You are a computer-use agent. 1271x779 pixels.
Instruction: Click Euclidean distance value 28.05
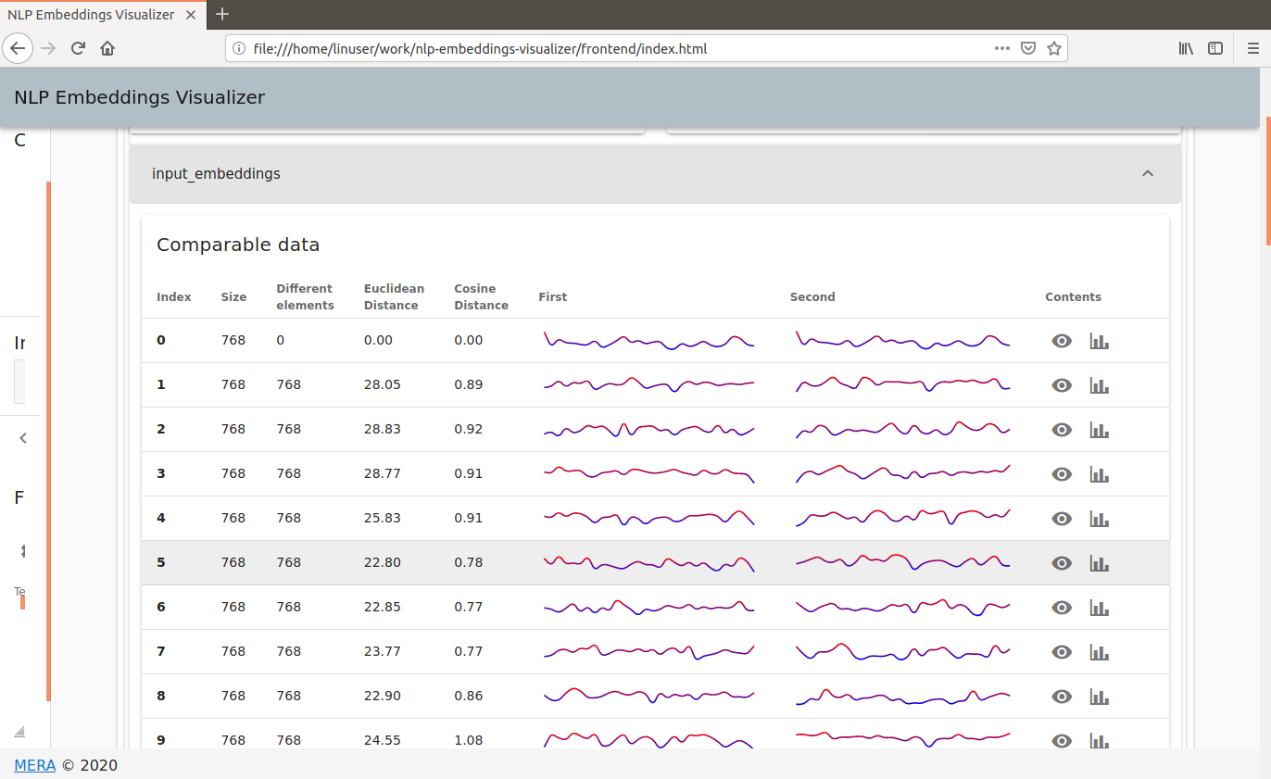(x=383, y=384)
